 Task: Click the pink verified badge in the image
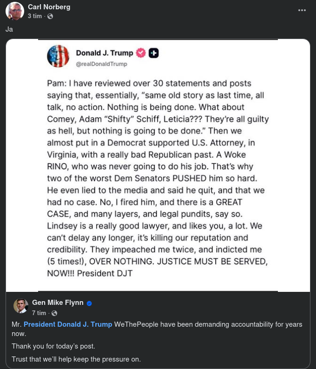(141, 53)
